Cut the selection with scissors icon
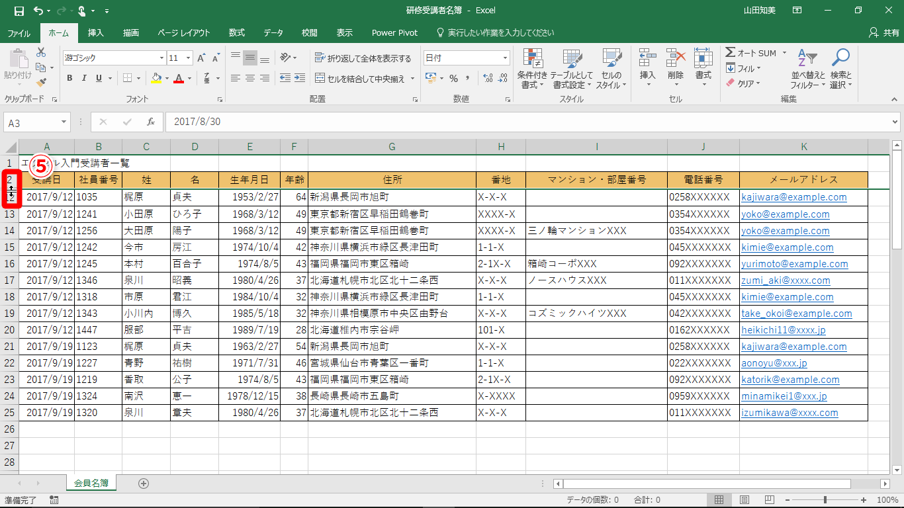Image resolution: width=904 pixels, height=508 pixels. point(41,52)
